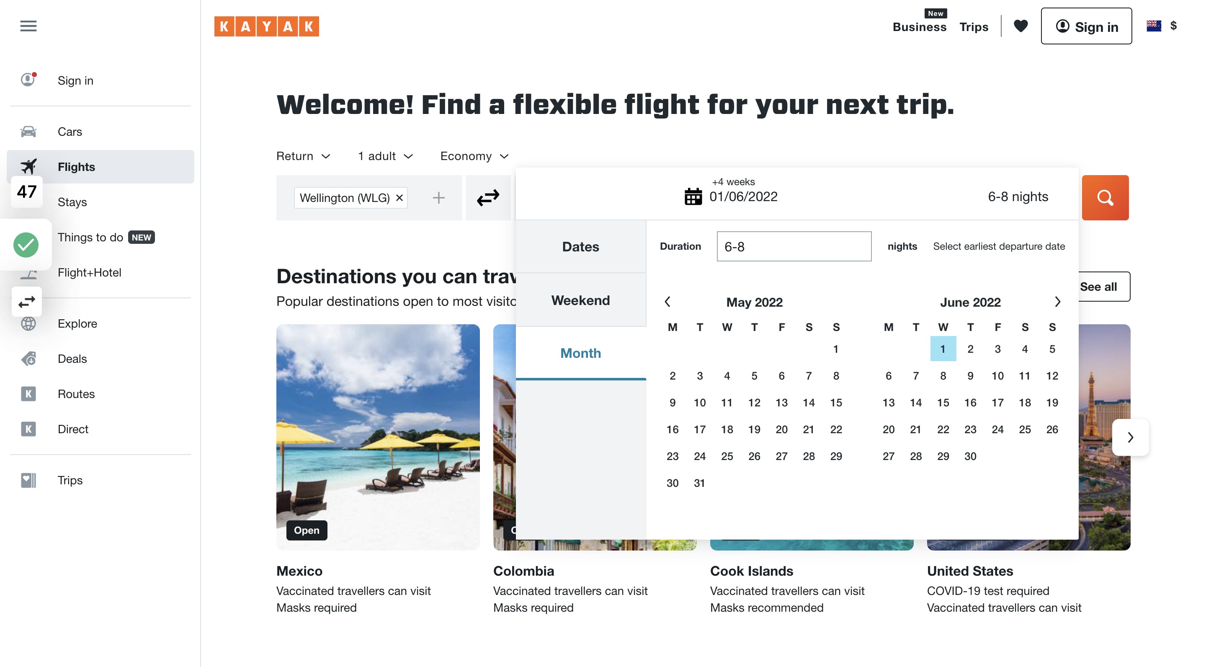Add another origin with plus icon
The width and height of the screenshot is (1206, 667).
438,198
